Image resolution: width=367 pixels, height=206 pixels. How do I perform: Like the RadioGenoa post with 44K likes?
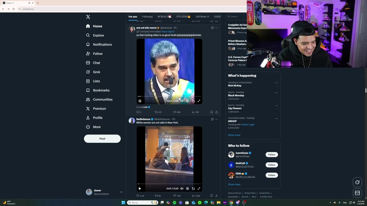tap(177, 196)
